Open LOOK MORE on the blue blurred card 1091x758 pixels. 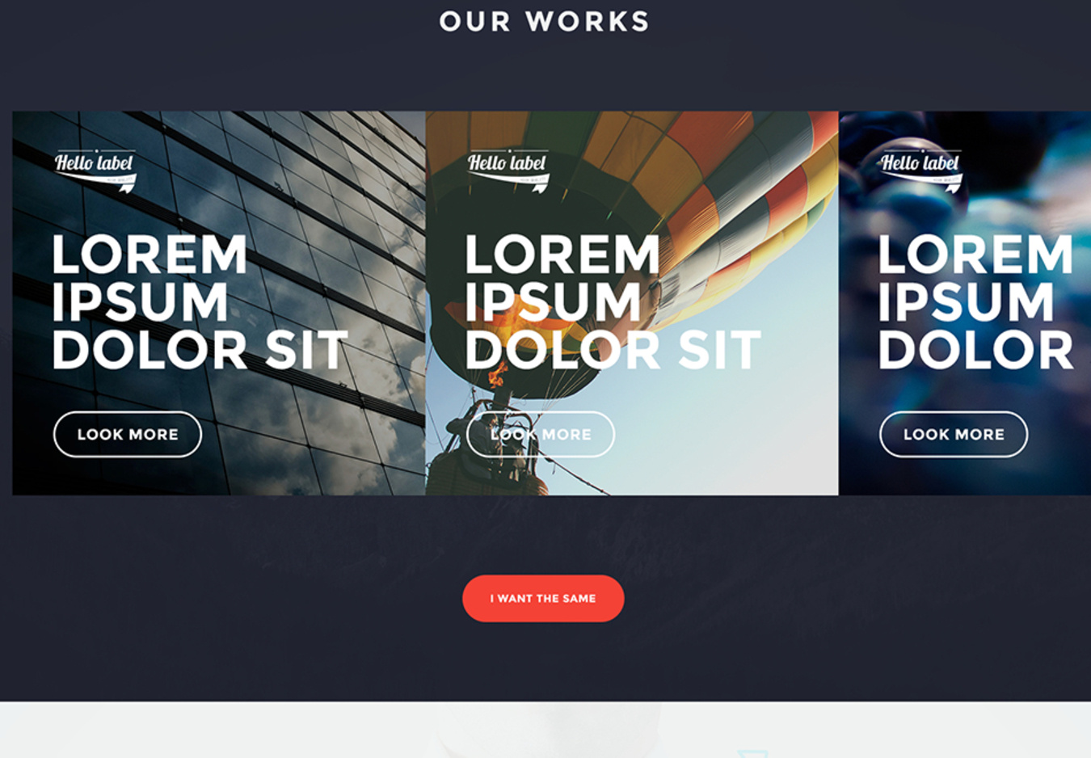tap(954, 435)
